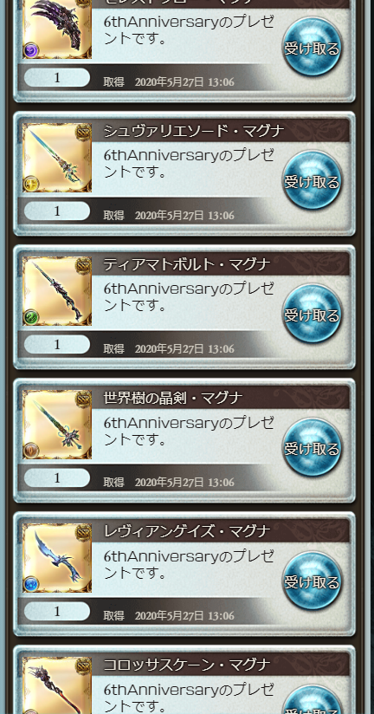Click the ティアマトボルト・マグナ title bar
The width and height of the screenshot is (374, 714).
tap(221, 264)
